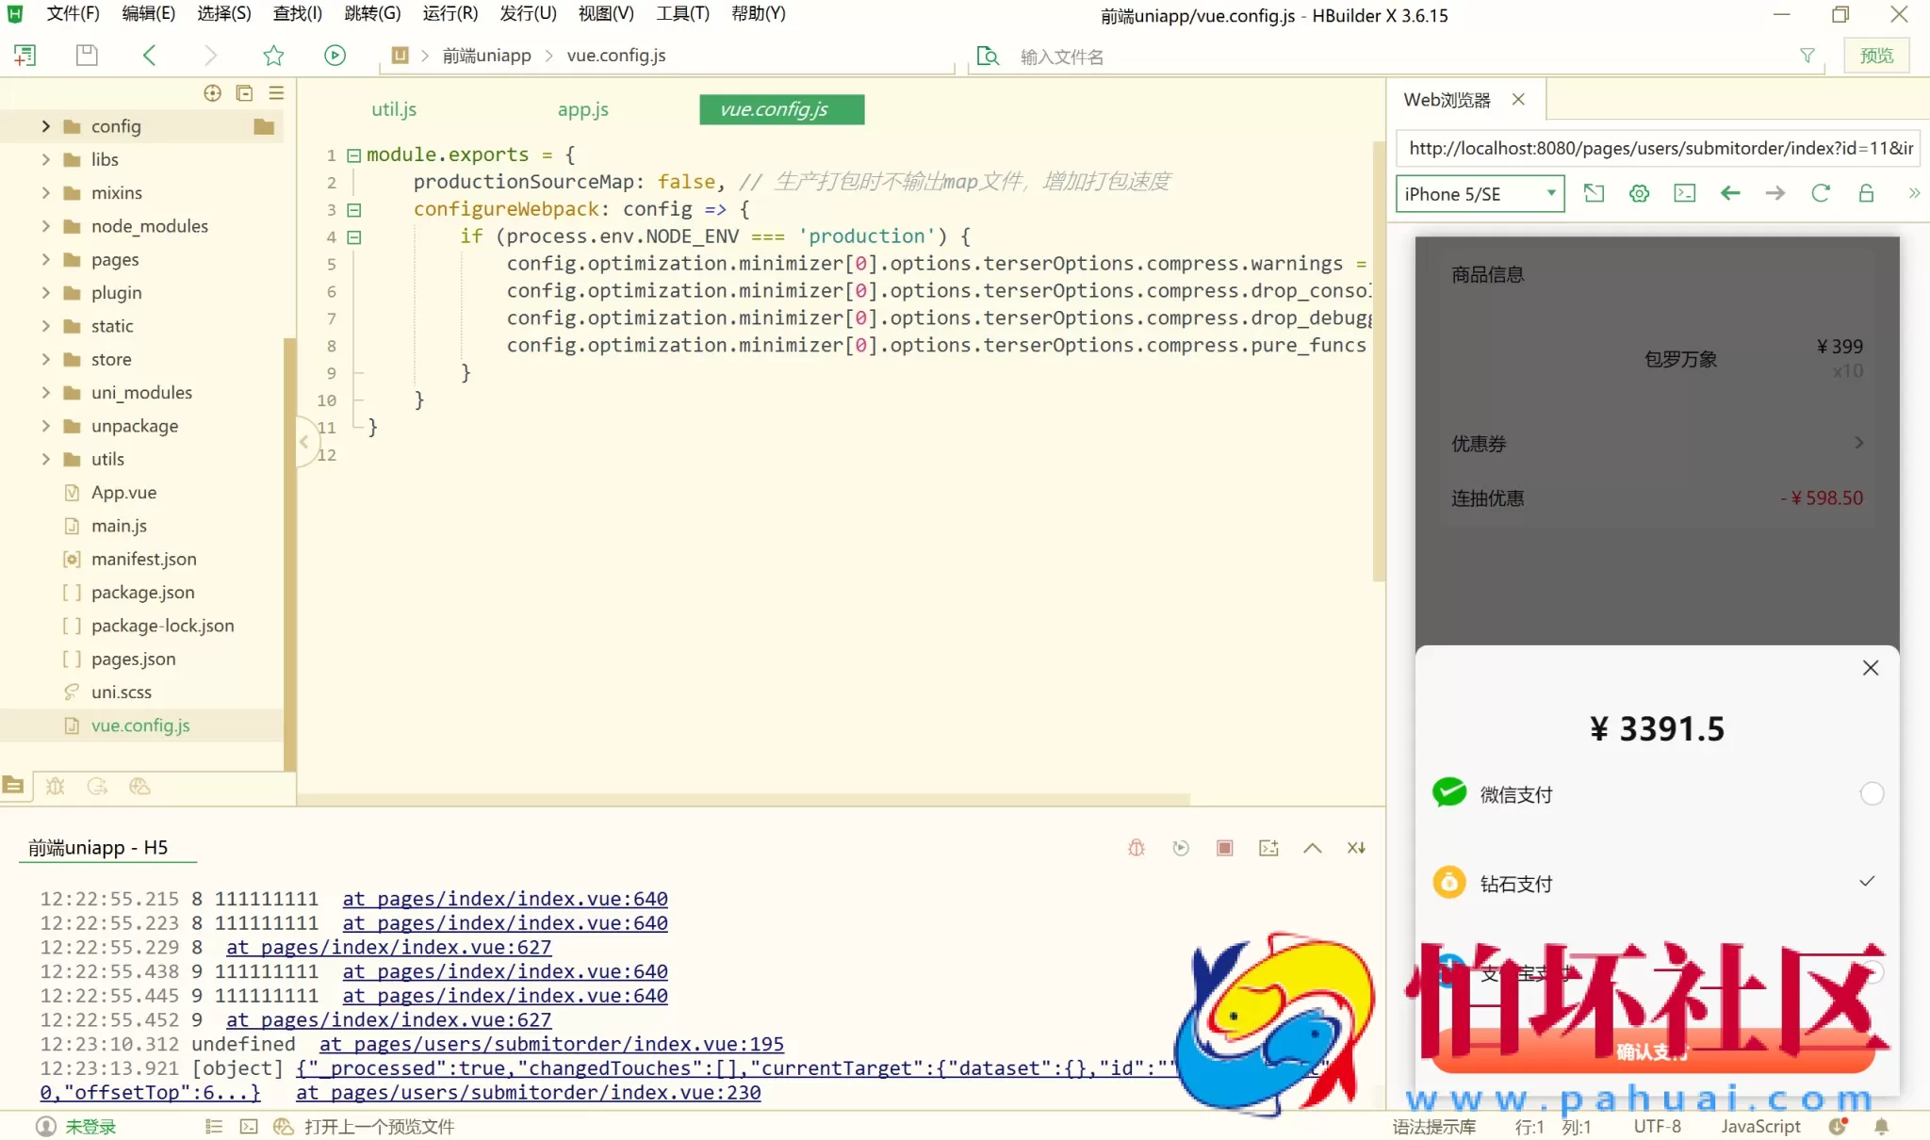Image resolution: width=1930 pixels, height=1140 pixels.
Task: Toggle code fold on line 3
Action: click(x=354, y=209)
